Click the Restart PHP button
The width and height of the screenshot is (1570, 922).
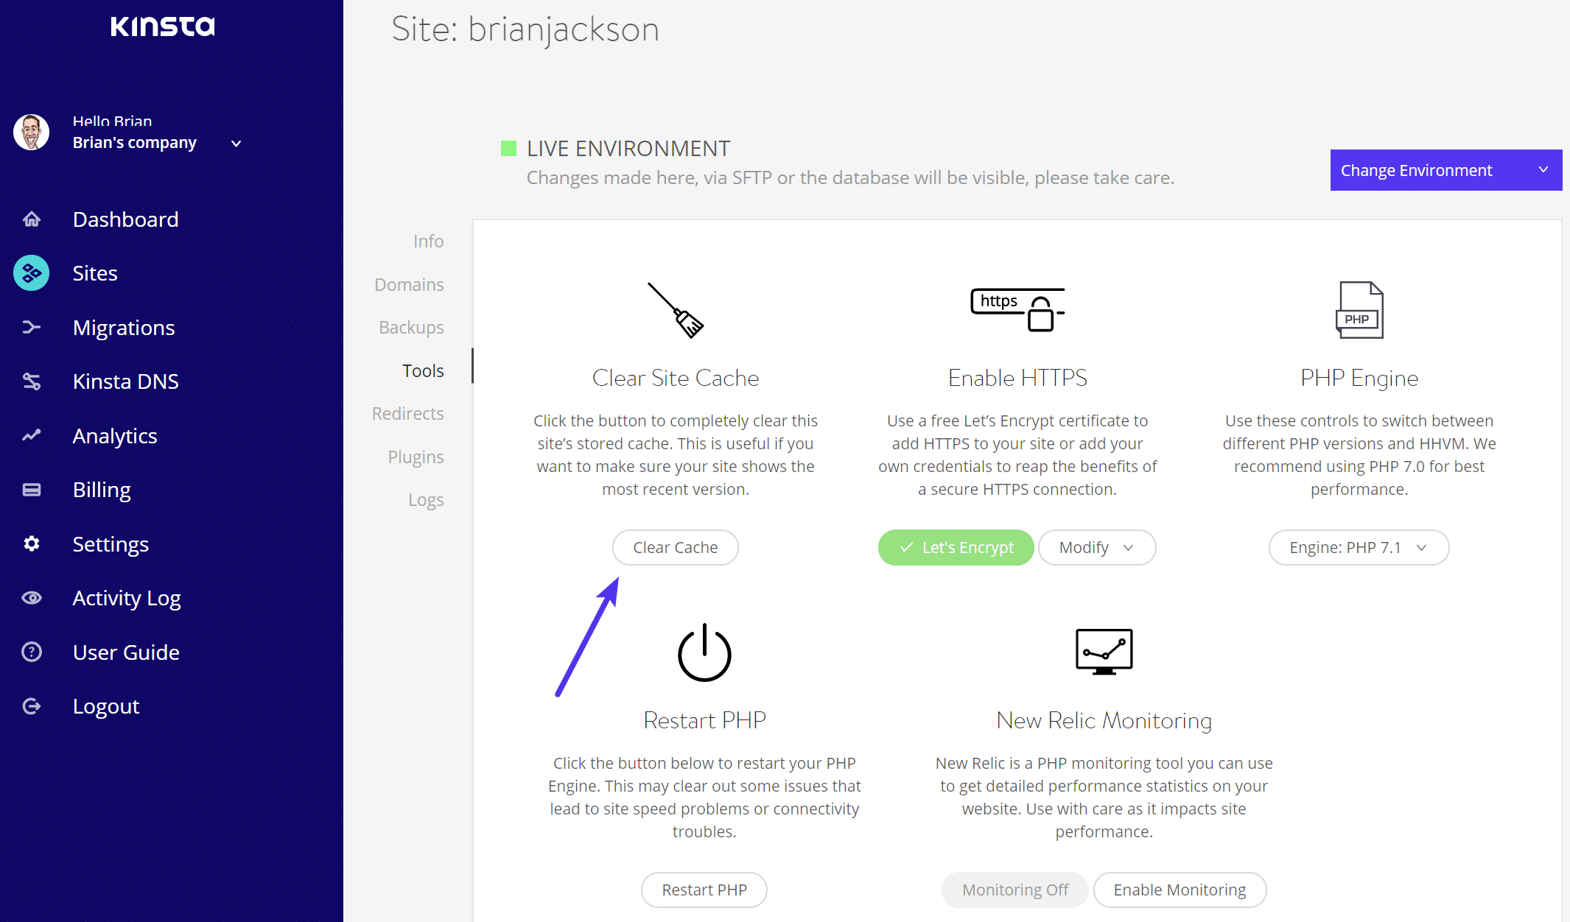pos(703,889)
